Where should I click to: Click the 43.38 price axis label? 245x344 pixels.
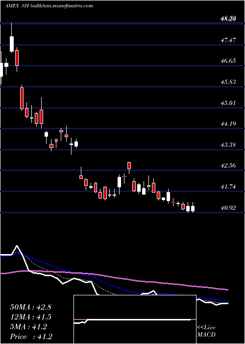(x=228, y=145)
